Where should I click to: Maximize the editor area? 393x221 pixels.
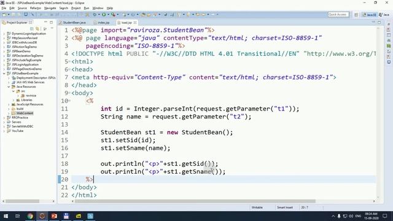(x=379, y=22)
